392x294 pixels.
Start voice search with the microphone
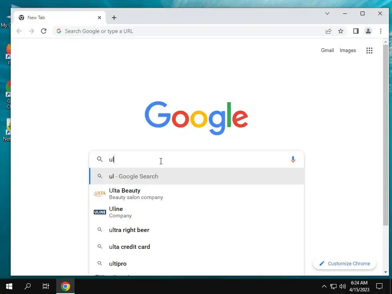[293, 160]
